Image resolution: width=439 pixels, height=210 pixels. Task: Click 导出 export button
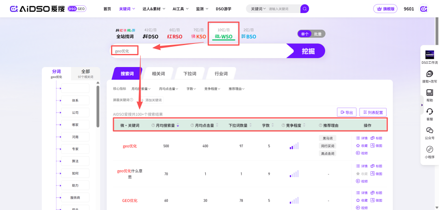(347, 113)
